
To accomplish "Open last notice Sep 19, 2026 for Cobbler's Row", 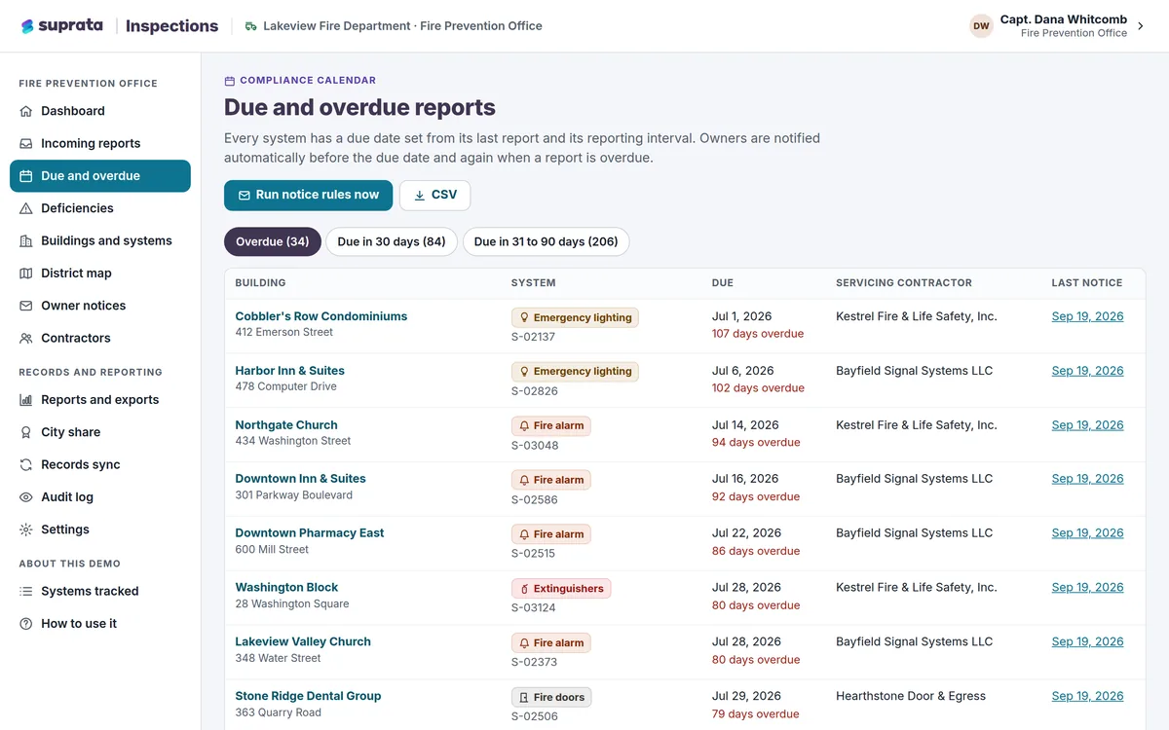I will click(1087, 316).
